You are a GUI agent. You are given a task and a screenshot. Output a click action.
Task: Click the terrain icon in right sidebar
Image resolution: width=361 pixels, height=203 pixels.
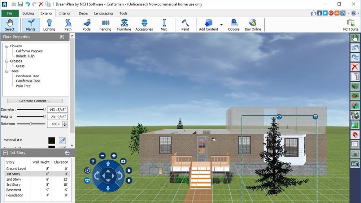pyautogui.click(x=355, y=96)
